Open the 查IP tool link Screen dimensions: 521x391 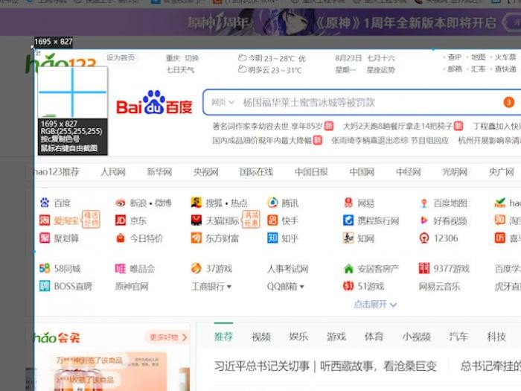point(455,57)
